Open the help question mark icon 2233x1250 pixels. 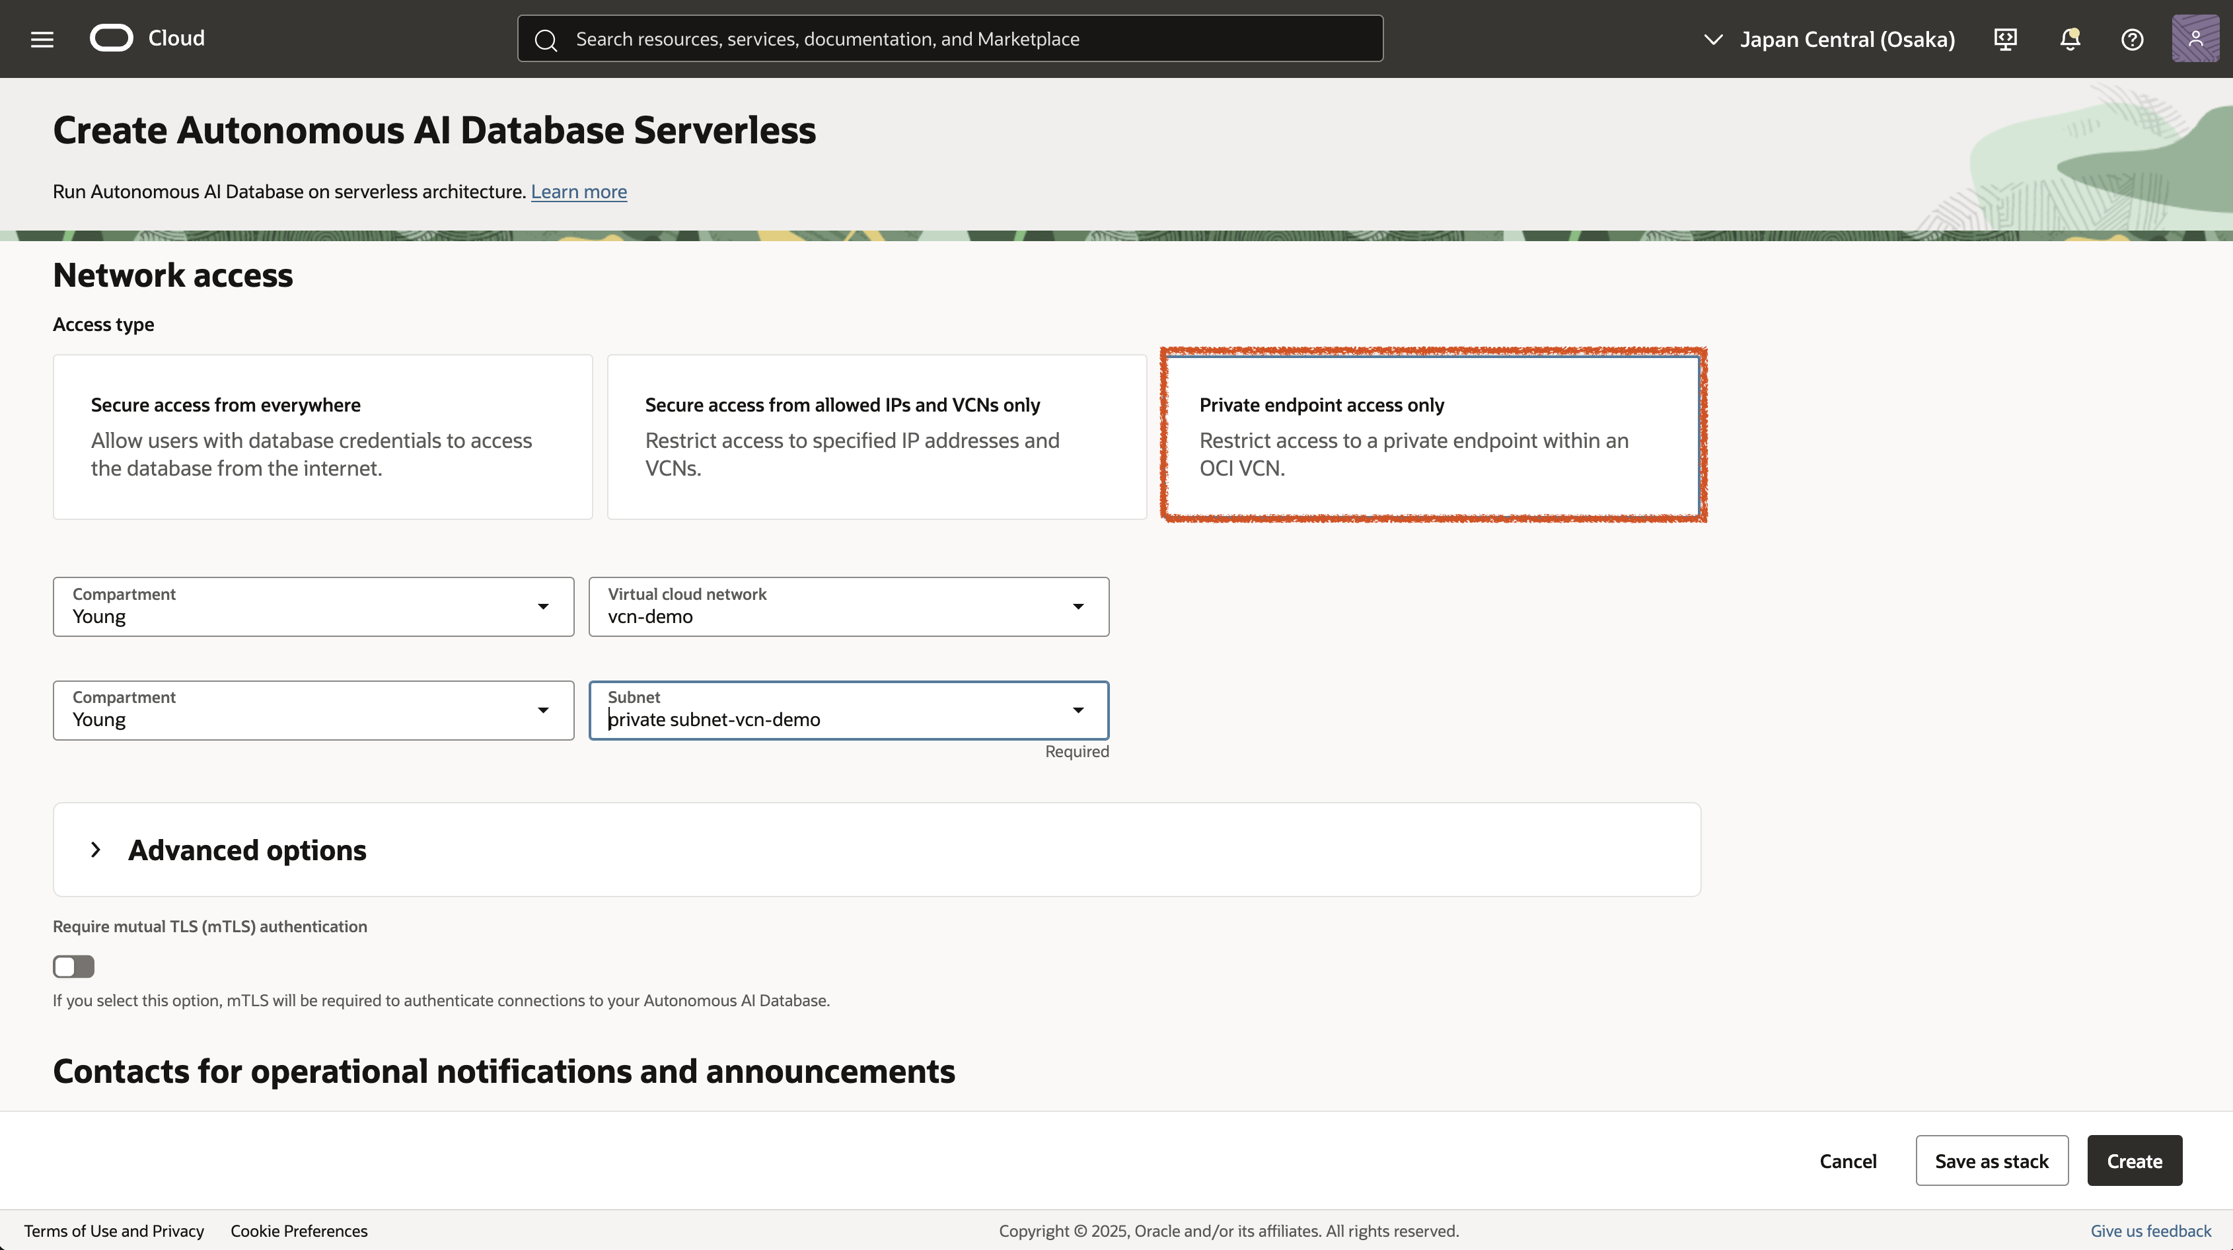(x=2131, y=39)
